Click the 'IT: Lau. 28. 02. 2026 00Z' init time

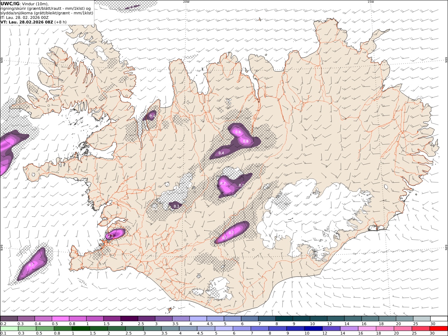click(24, 17)
